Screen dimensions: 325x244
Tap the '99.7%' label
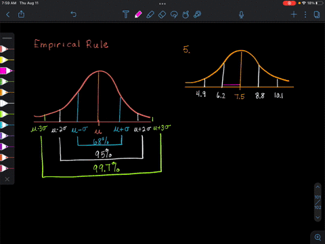click(x=106, y=167)
